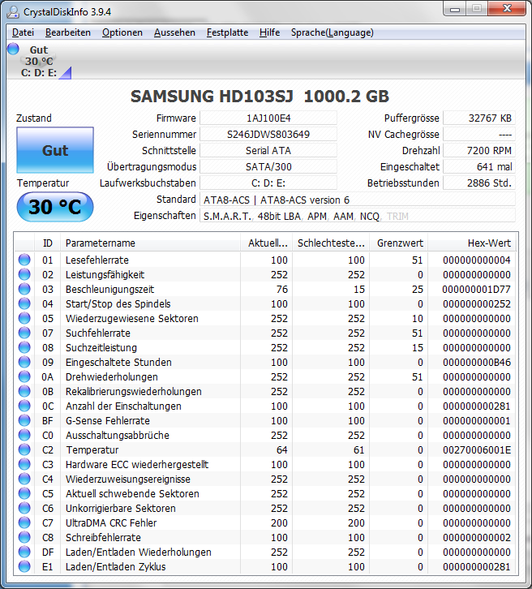Click the status orb for Wiederzugewiesene Sektoren
Screen dimensions: 532x589
24,319
